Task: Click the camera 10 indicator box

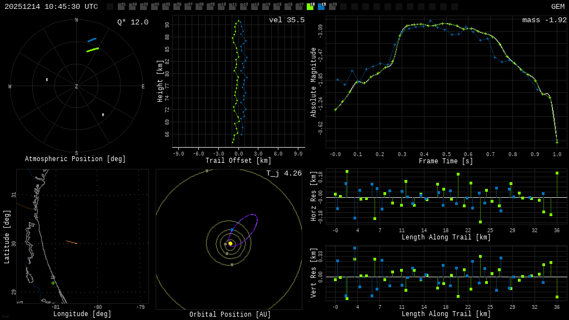Action: [x=221, y=7]
